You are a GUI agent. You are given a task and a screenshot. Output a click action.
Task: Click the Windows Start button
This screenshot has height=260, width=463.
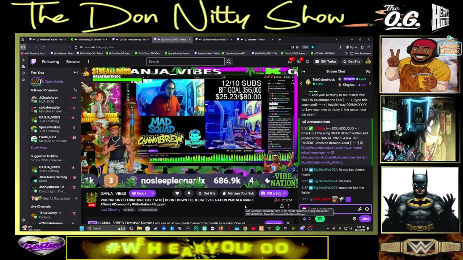coord(82,228)
